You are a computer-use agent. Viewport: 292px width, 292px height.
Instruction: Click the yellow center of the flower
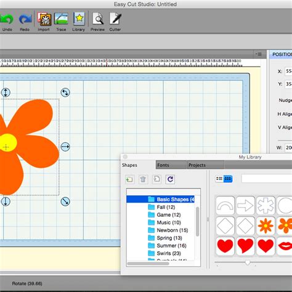(x=7, y=142)
